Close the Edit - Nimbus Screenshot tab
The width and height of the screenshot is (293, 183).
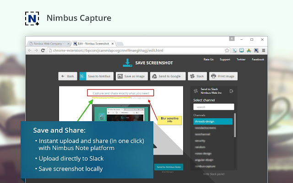113,44
